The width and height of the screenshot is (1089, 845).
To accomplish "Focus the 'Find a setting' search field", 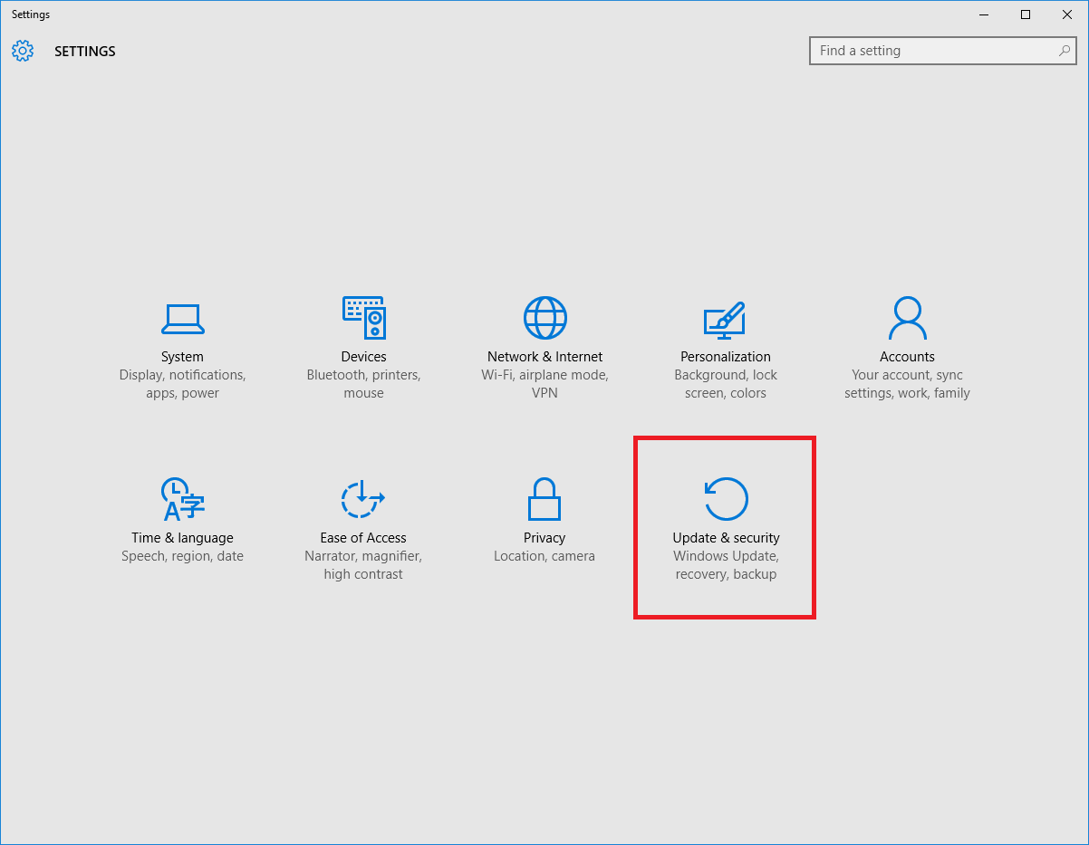I will pyautogui.click(x=933, y=51).
